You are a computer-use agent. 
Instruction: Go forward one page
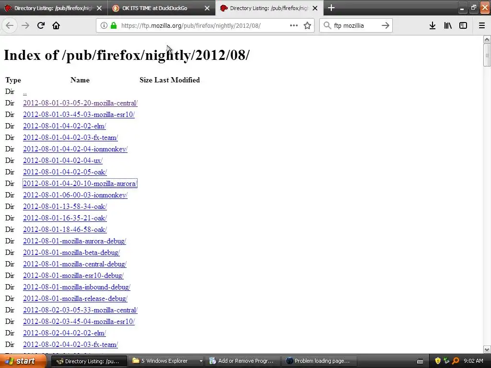tap(25, 25)
